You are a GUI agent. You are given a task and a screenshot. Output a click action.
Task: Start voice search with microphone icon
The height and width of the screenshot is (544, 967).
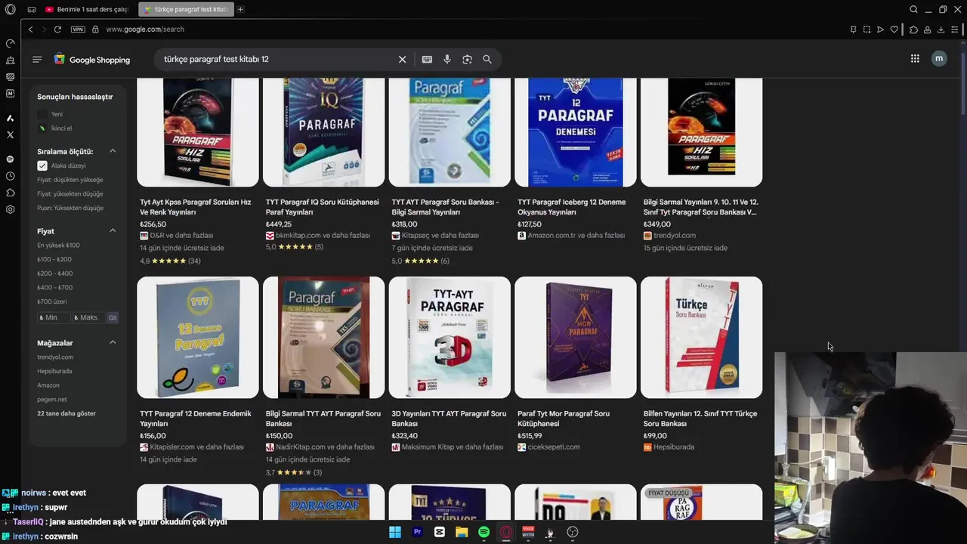[447, 59]
